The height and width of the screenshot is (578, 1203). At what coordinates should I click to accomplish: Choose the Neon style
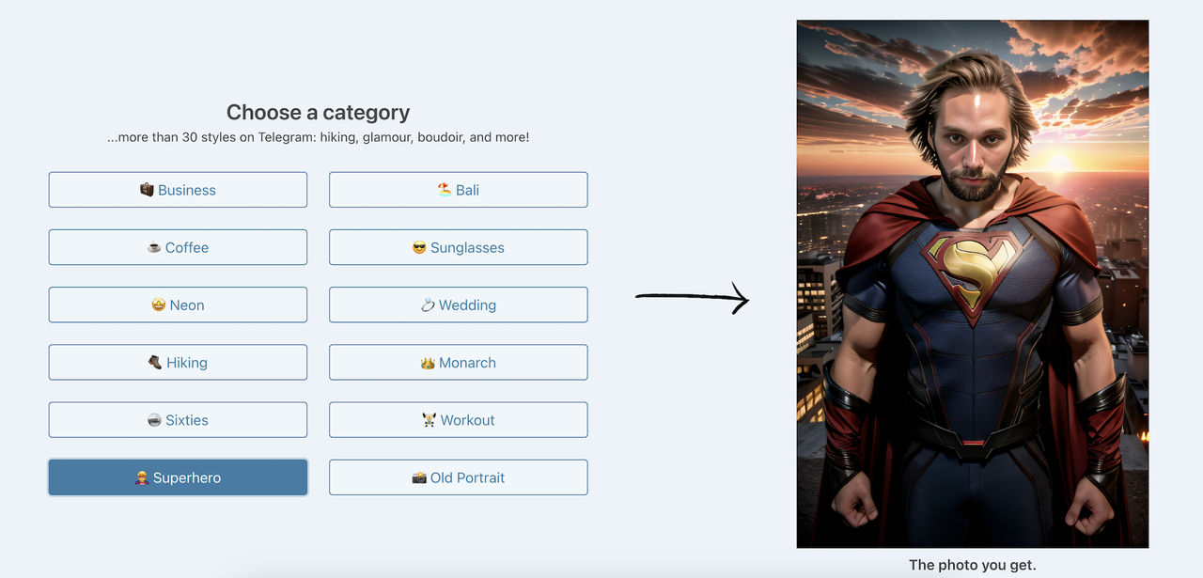[178, 305]
